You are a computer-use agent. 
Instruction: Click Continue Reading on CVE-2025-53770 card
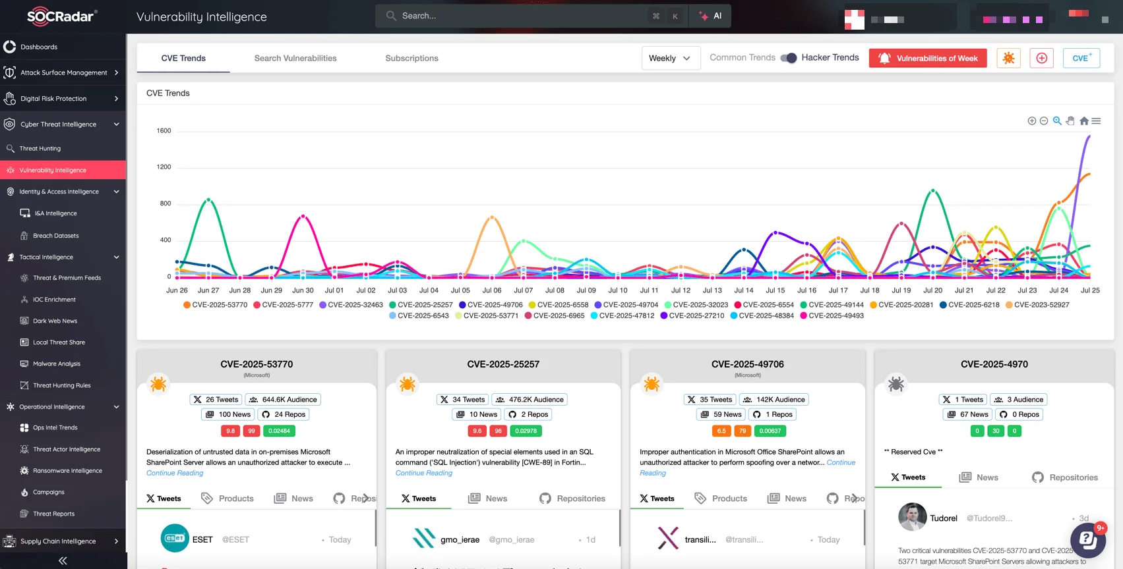(x=175, y=473)
